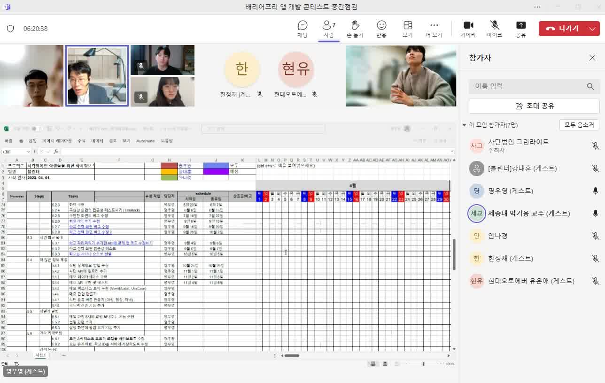Viewport: 605px width, 383px height.
Task: Toggle the camera (카메라) button
Action: [468, 29]
